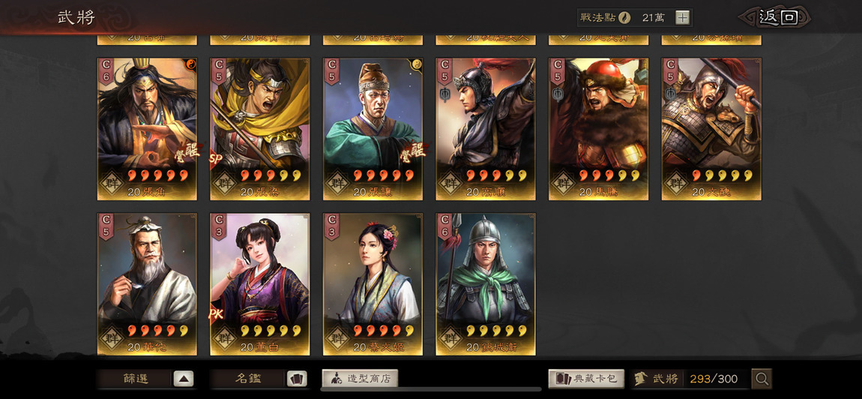Select the green-scarf soldier card

click(x=486, y=284)
